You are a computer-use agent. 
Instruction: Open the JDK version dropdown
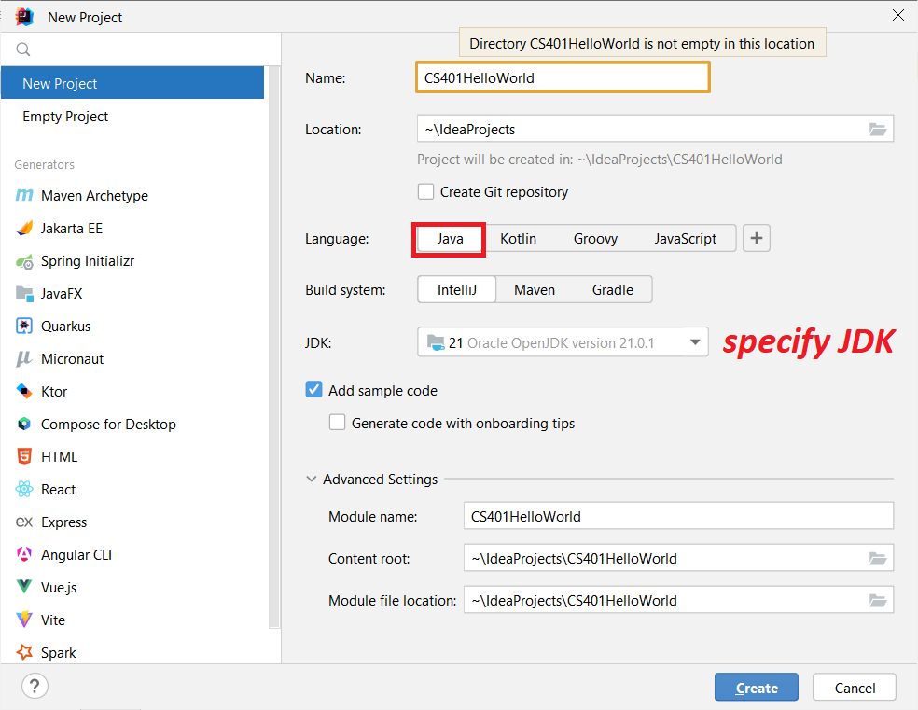(x=694, y=343)
